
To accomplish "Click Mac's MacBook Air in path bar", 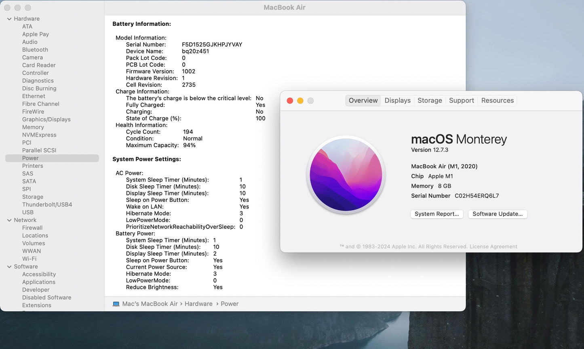I will [150, 304].
